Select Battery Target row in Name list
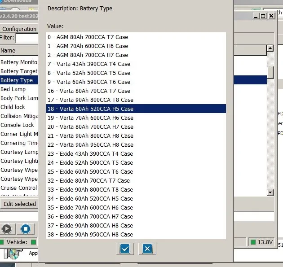Image resolution: width=283 pixels, height=267 pixels. click(19, 71)
